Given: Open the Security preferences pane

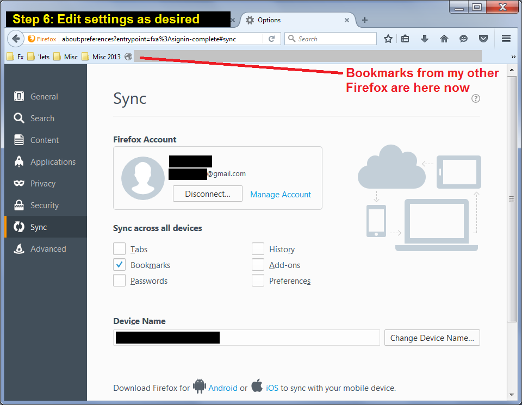Looking at the screenshot, I should click(45, 205).
